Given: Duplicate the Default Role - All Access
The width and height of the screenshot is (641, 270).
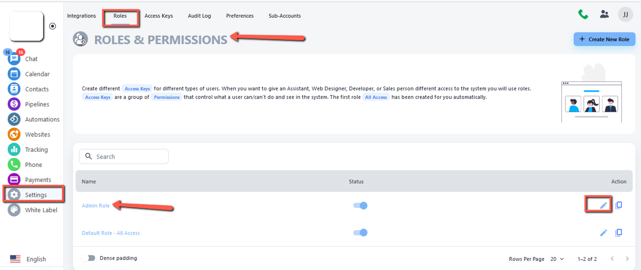Looking at the screenshot, I should 619,233.
